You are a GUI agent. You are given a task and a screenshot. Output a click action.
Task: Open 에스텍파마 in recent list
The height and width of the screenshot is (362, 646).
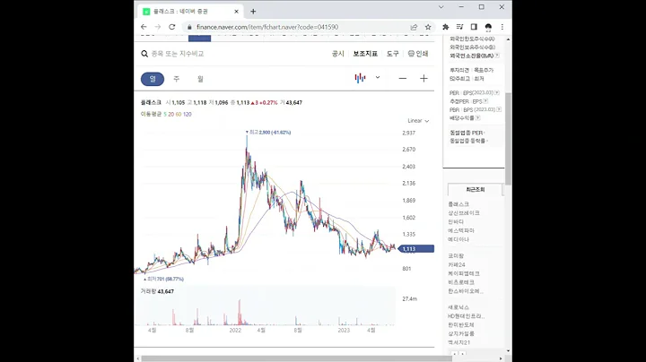pyautogui.click(x=461, y=231)
